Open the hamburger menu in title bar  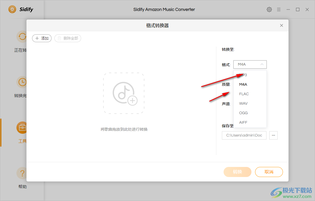point(279,9)
